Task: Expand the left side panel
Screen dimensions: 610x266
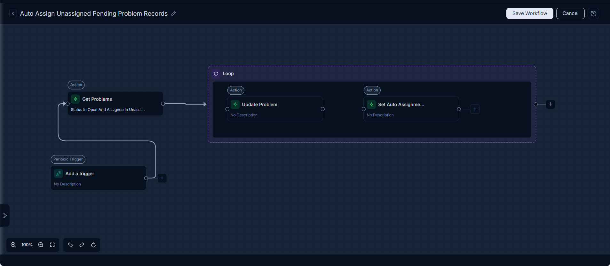Action: 5,215
